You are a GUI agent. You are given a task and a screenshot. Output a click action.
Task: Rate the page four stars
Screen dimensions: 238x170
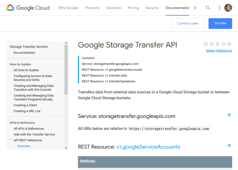(x=223, y=44)
